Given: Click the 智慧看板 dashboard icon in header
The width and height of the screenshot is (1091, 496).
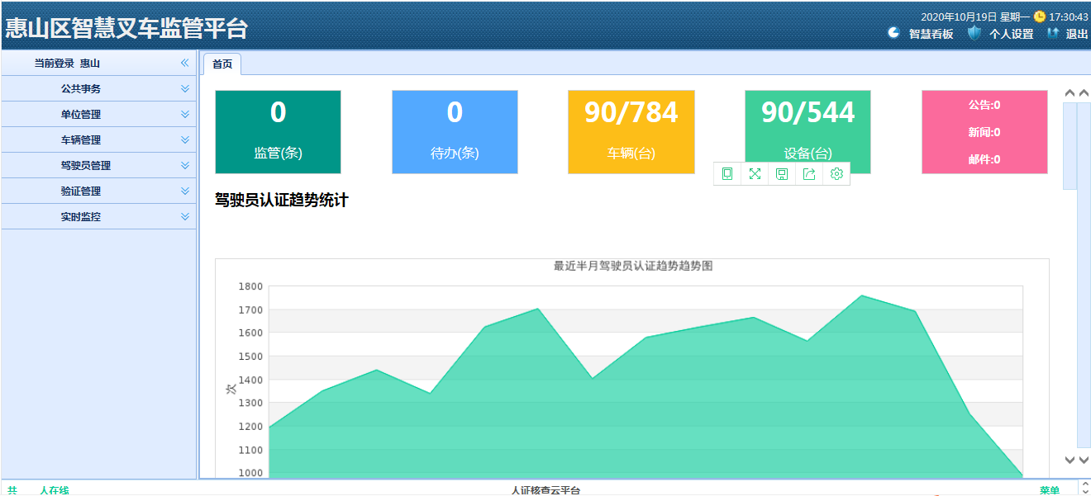Looking at the screenshot, I should click(893, 33).
